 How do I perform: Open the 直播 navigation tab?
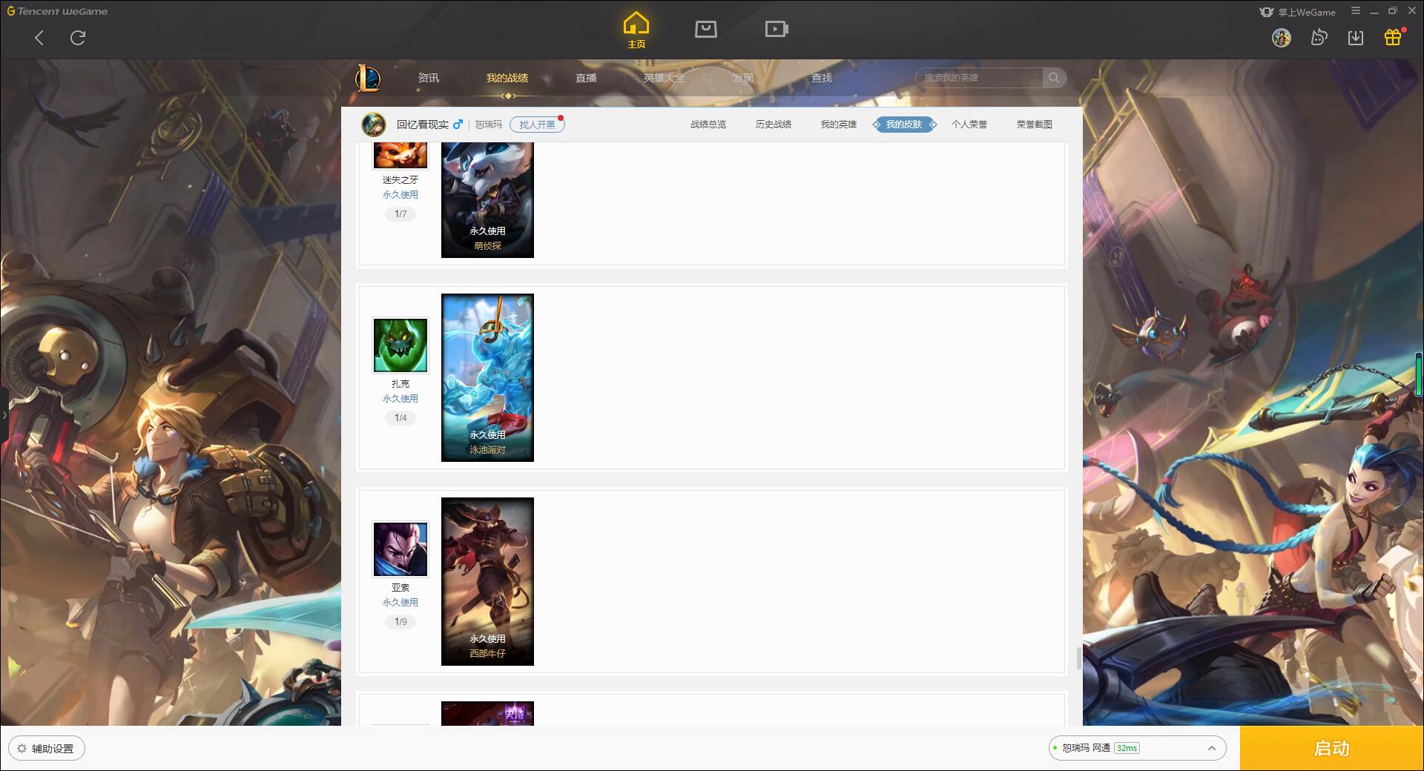tap(586, 78)
